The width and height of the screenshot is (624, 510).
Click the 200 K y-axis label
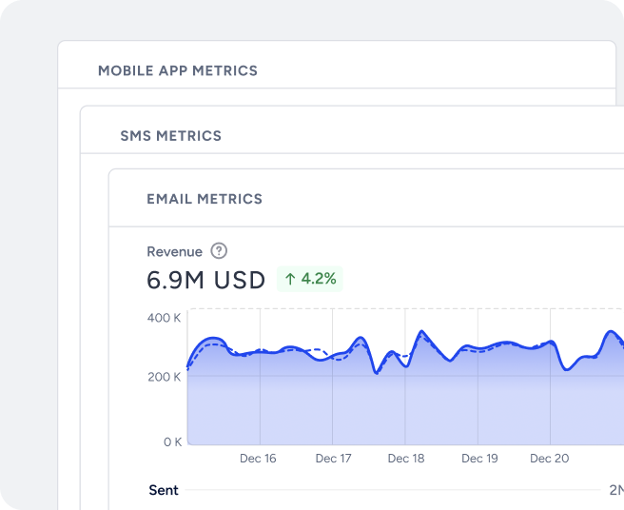164,377
